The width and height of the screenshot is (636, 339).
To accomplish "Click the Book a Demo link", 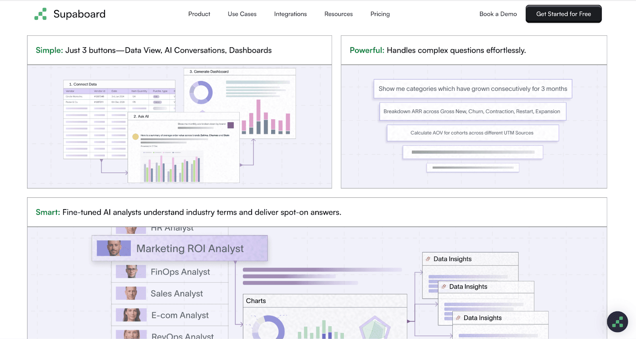I will point(498,14).
